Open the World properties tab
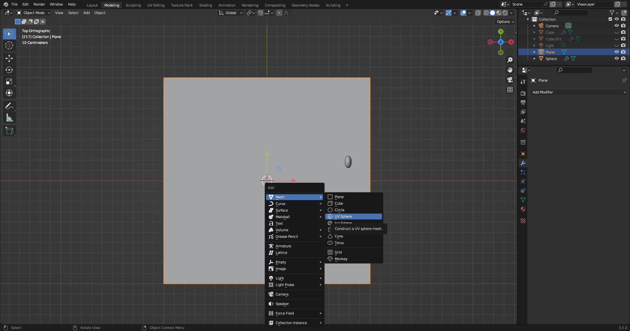630x331 pixels. click(x=523, y=130)
